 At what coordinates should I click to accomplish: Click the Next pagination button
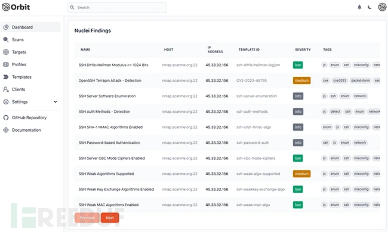click(110, 218)
